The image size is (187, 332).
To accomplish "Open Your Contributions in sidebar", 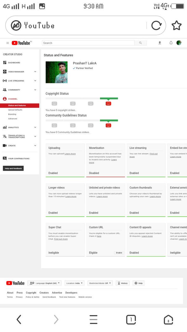I will click(19, 159).
